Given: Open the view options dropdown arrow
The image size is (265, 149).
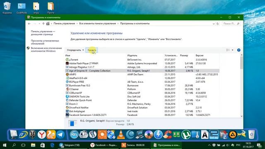Looking at the screenshot, I should pyautogui.click(x=232, y=50).
